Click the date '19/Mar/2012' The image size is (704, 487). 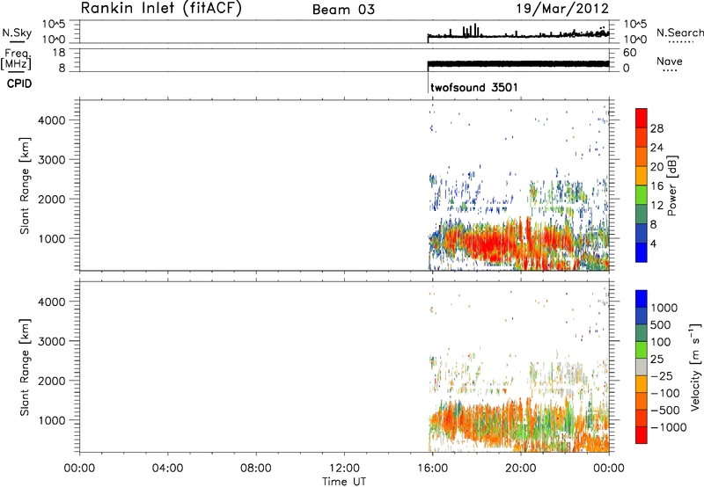pos(562,8)
